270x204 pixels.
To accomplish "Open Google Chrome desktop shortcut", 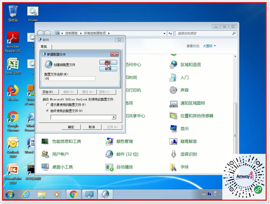I will (x=13, y=121).
